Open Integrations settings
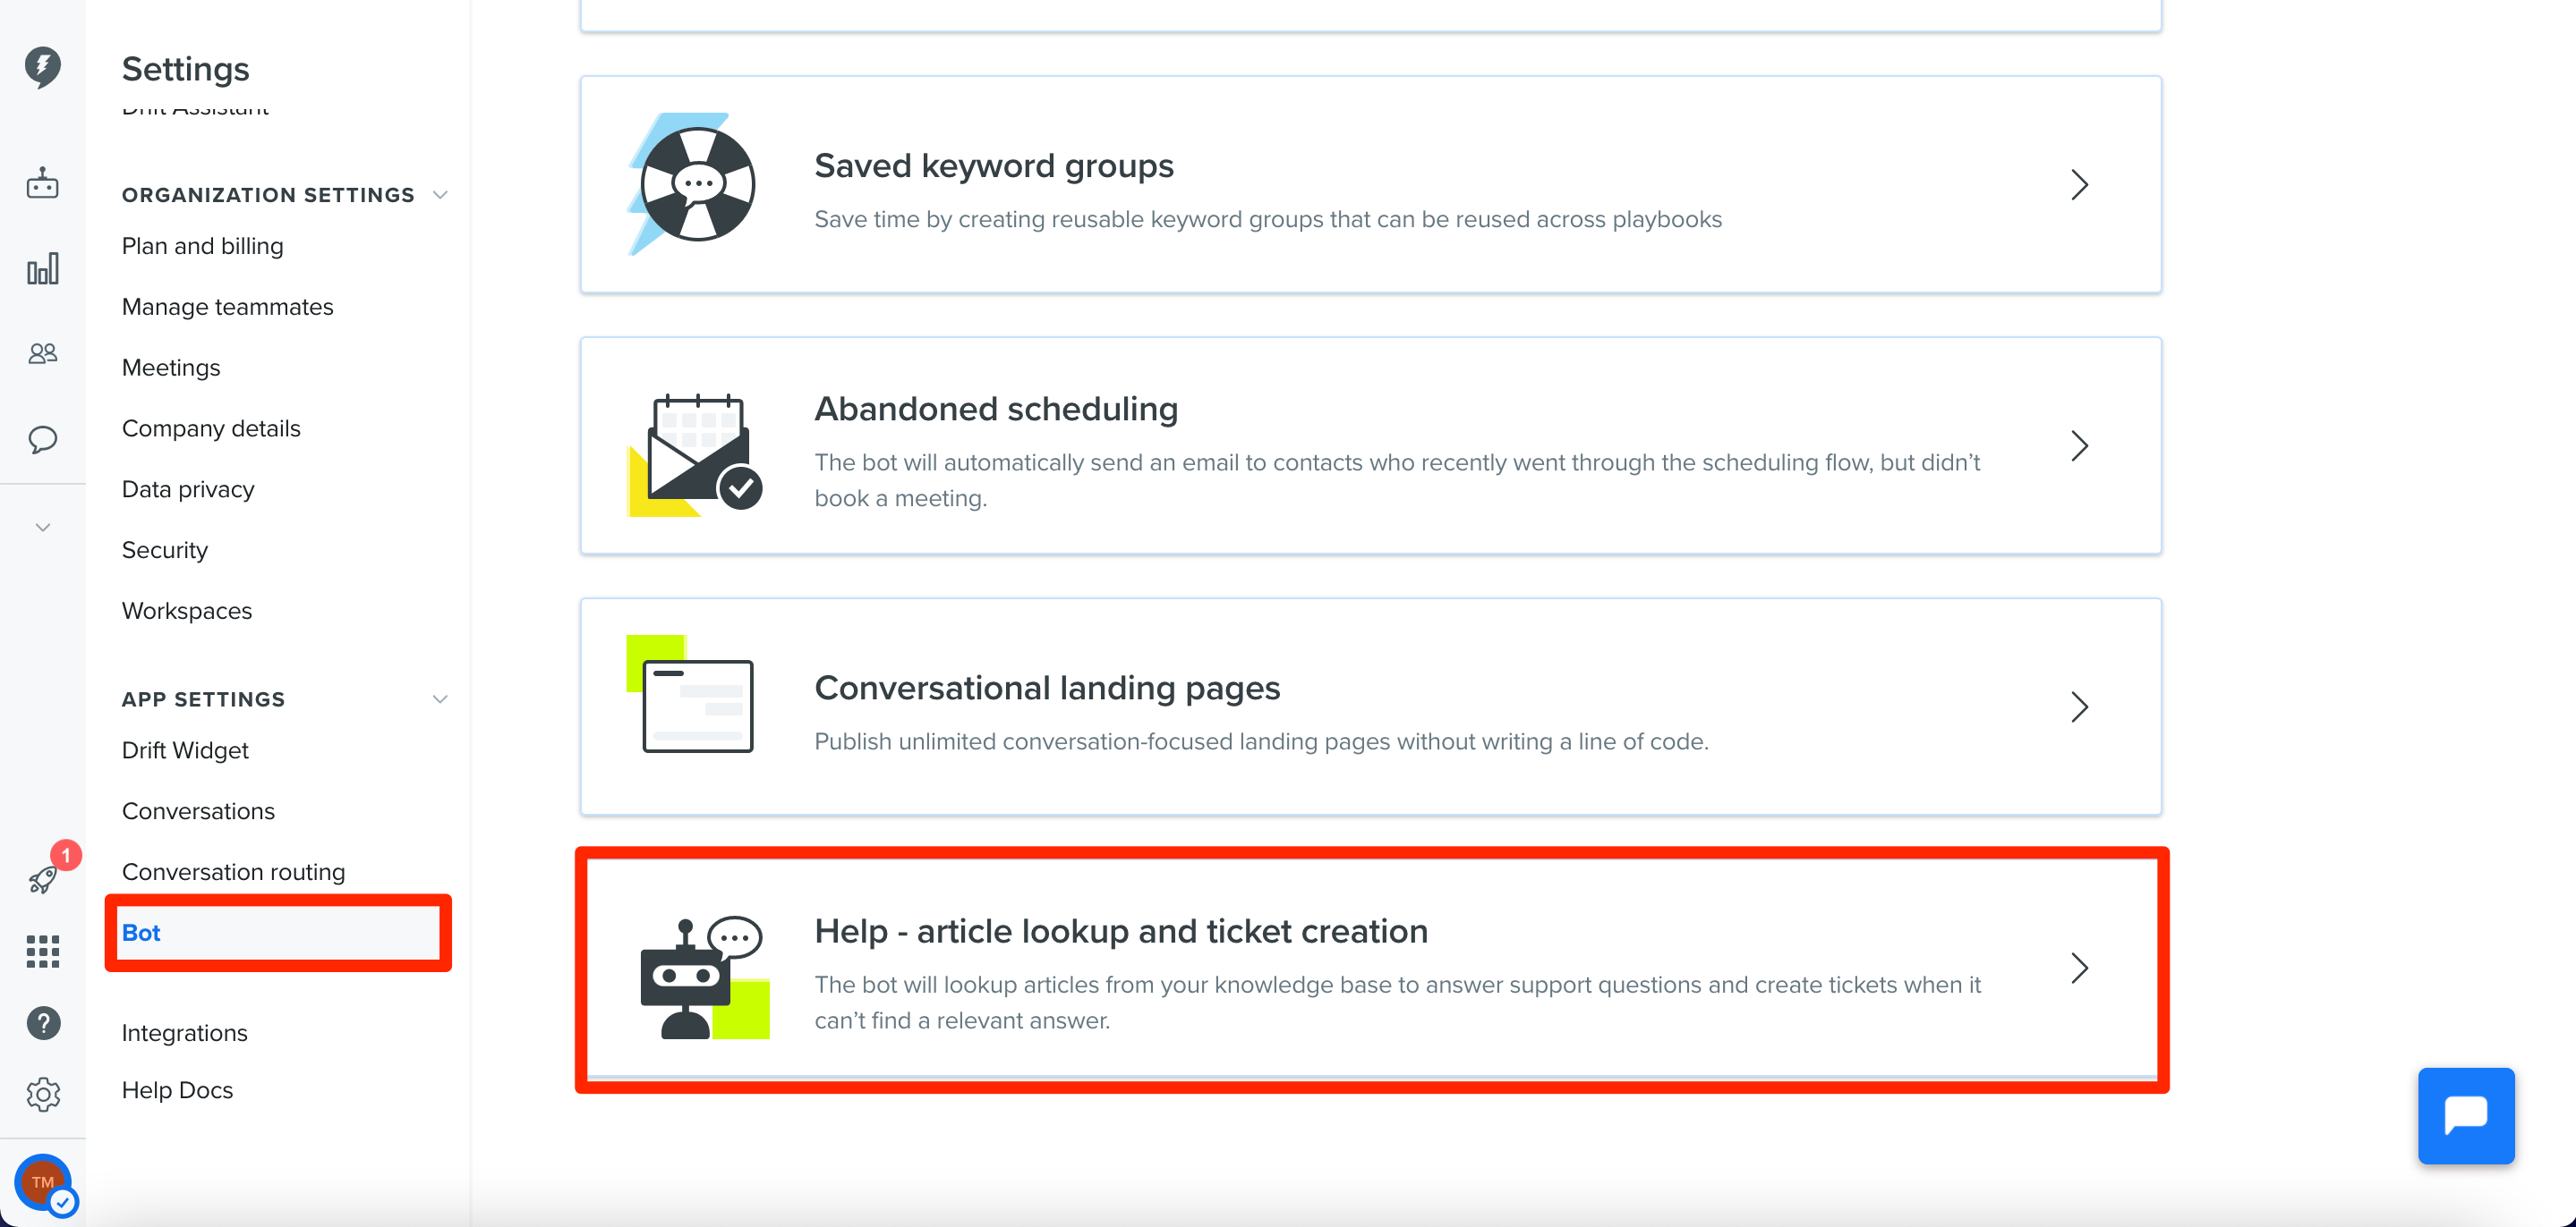The height and width of the screenshot is (1227, 2576). coord(184,1033)
